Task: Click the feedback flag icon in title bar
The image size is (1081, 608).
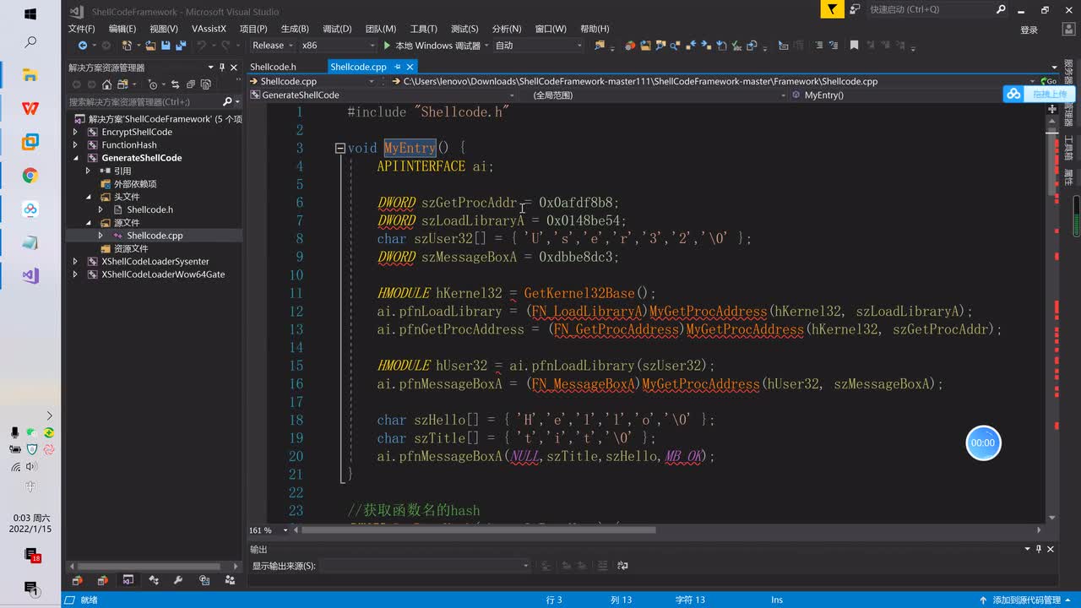Action: point(833,10)
